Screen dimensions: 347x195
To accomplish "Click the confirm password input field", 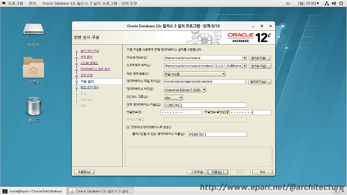I will 251,112.
